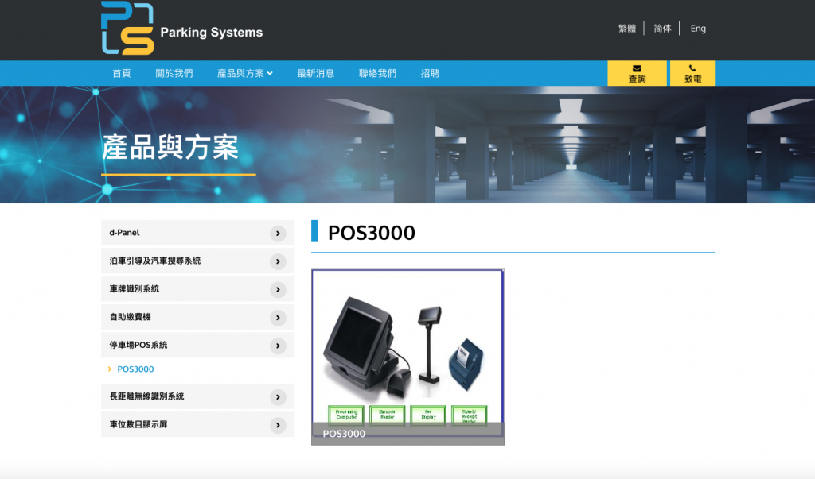Click the phone icon for 致電
815x479 pixels.
(x=692, y=68)
